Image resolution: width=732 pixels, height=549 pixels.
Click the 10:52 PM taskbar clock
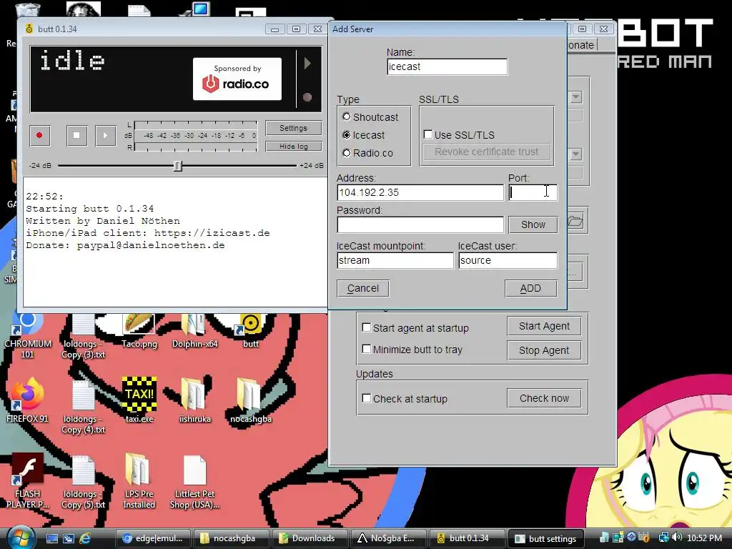[704, 538]
